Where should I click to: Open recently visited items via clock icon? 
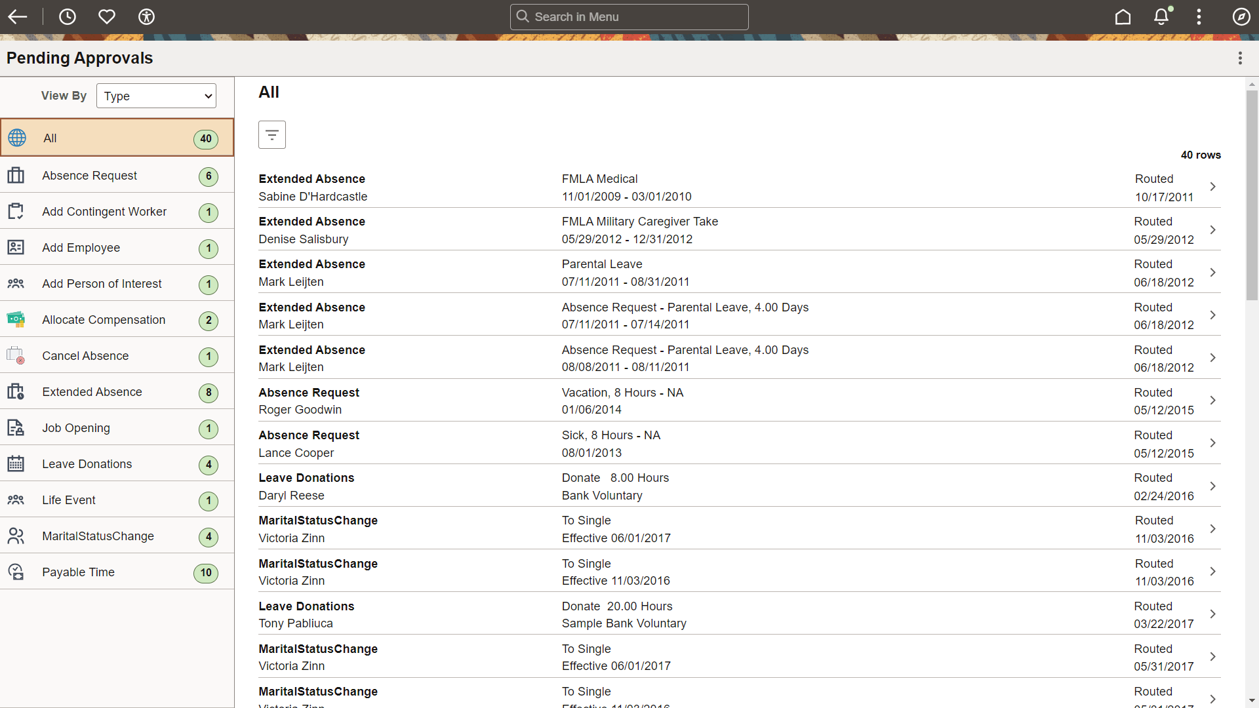click(68, 17)
